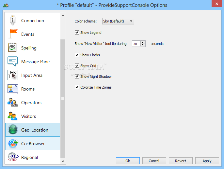The image size is (224, 169).
Task: Open the Operators headset people icon
Action: tap(12, 102)
